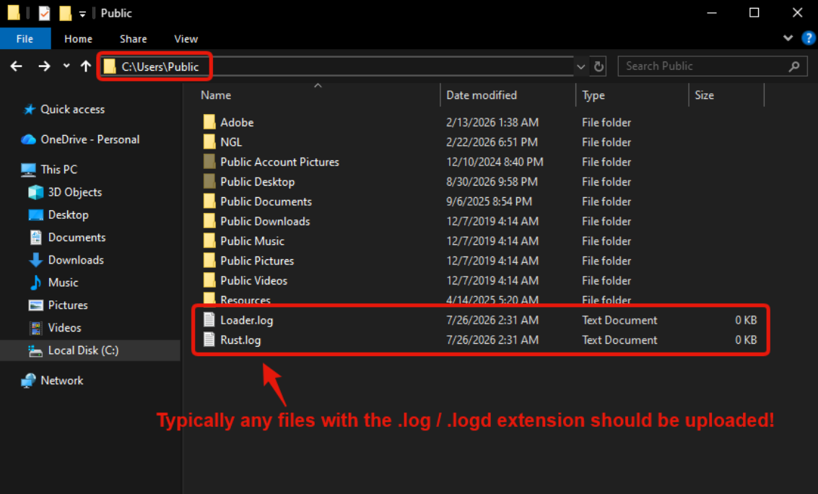Open Pictures in the sidebar
The height and width of the screenshot is (494, 818).
tap(68, 305)
